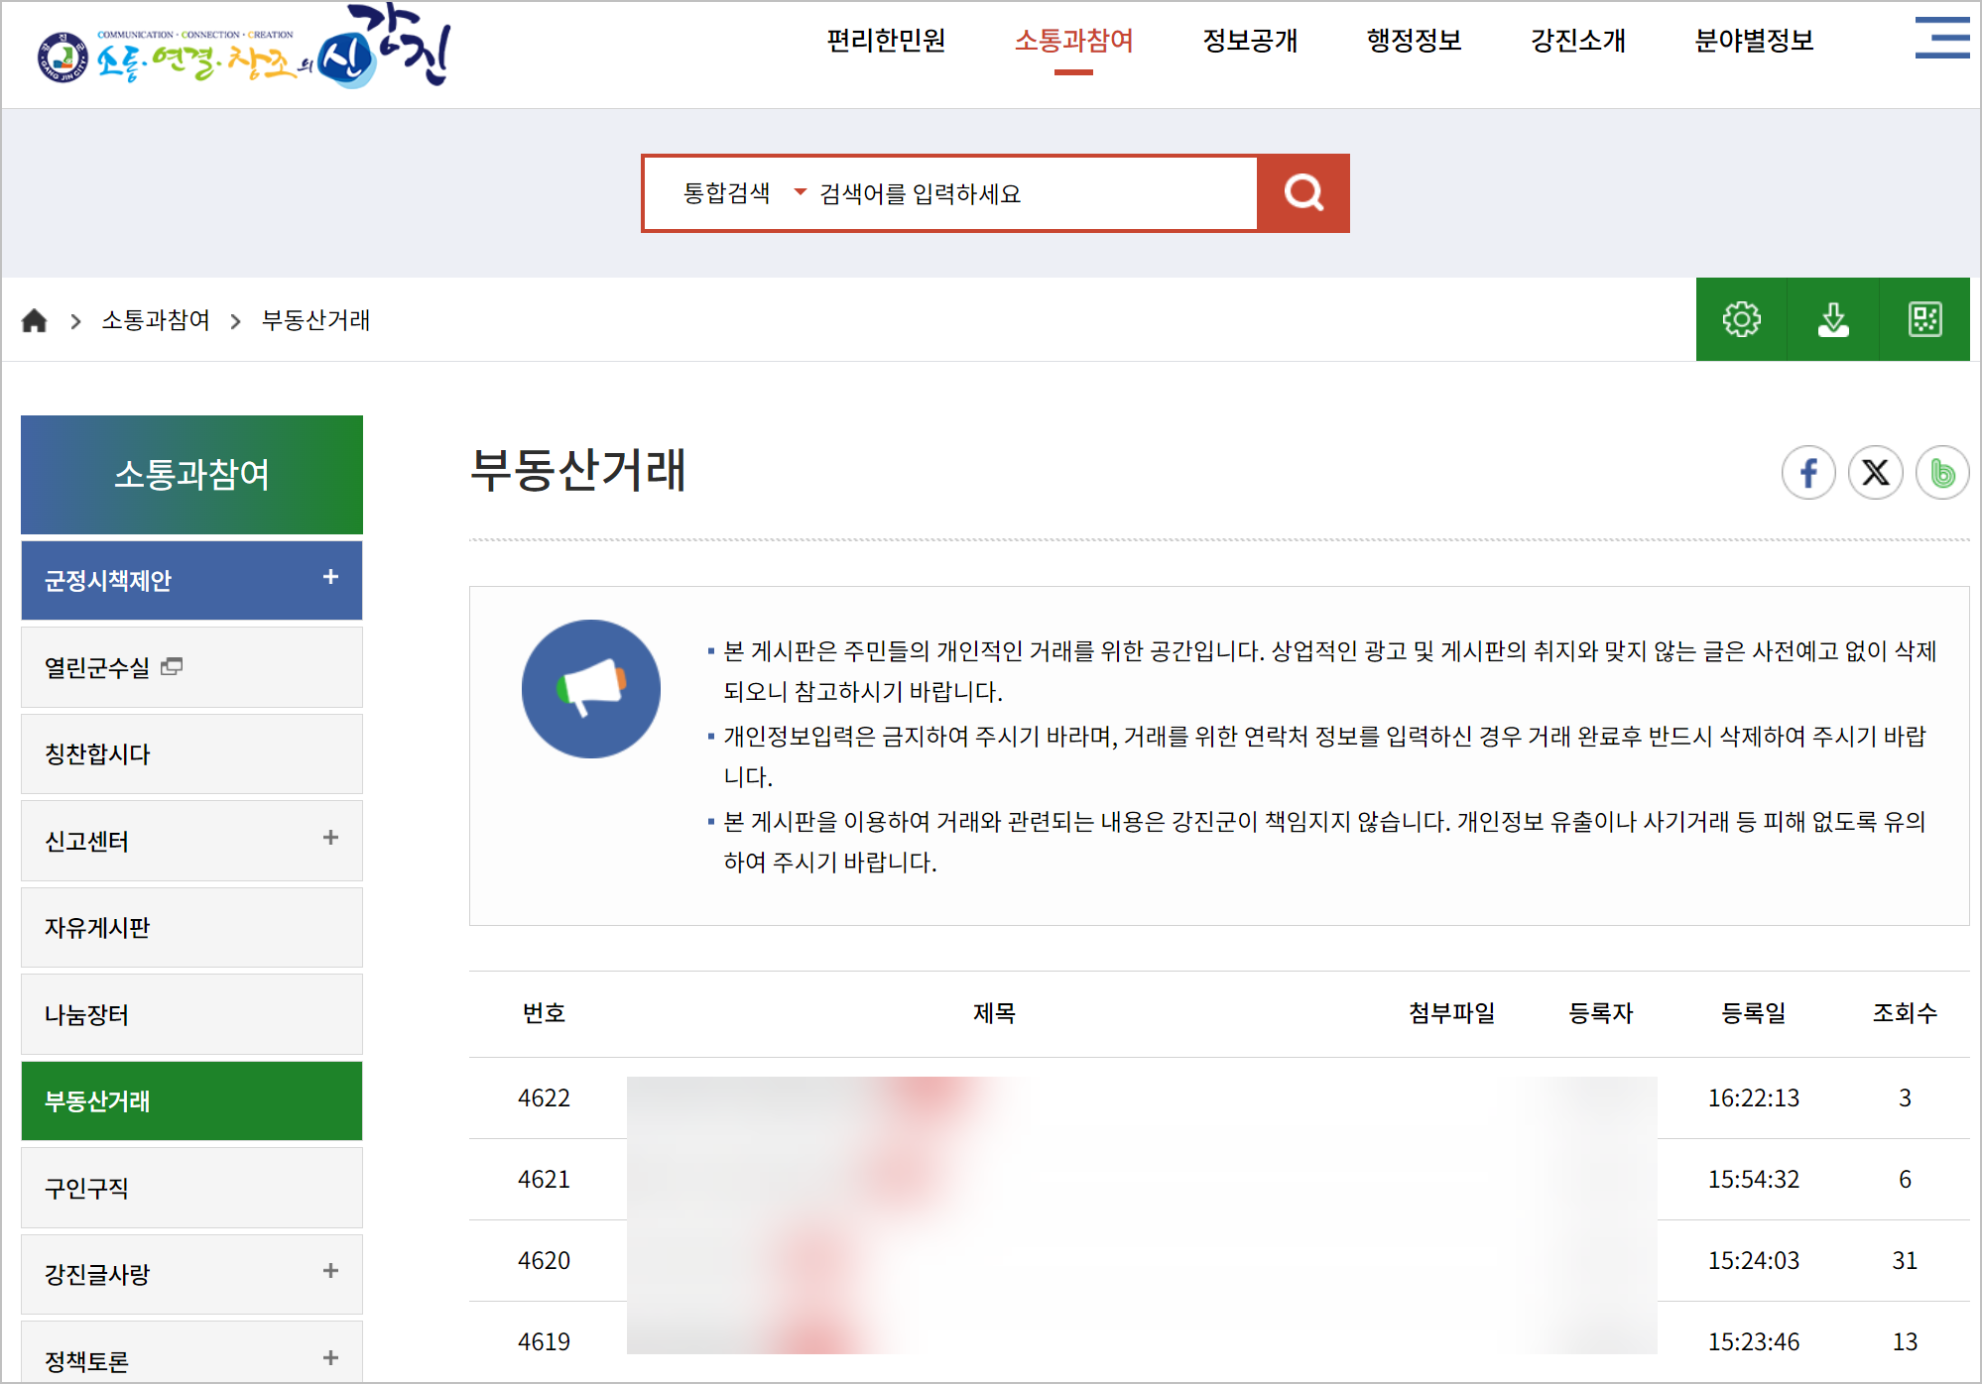Click the 소통과참여 breadcrumb link
Image resolution: width=1982 pixels, height=1384 pixels.
156,320
